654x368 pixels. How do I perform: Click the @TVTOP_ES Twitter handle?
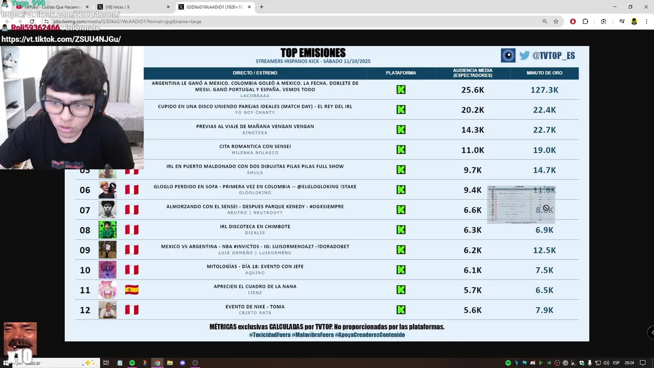coord(554,56)
